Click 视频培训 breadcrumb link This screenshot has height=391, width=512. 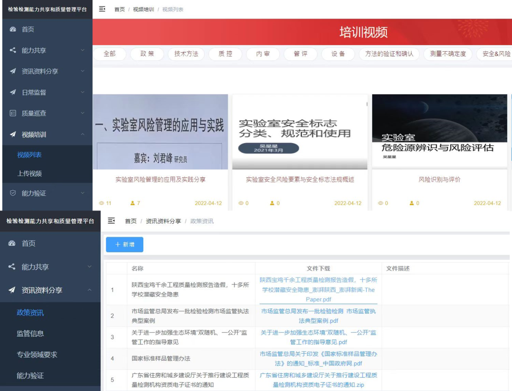(143, 9)
